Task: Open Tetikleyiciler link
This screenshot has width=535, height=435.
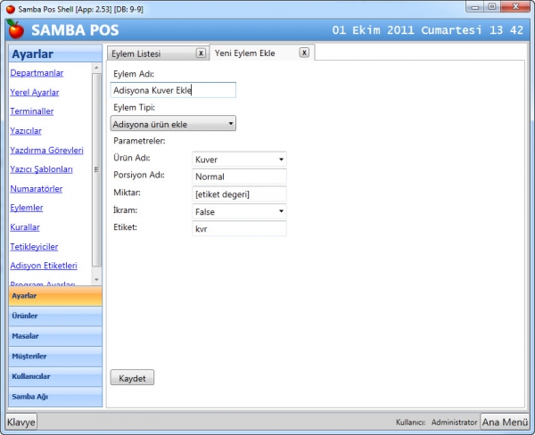Action: (x=34, y=246)
